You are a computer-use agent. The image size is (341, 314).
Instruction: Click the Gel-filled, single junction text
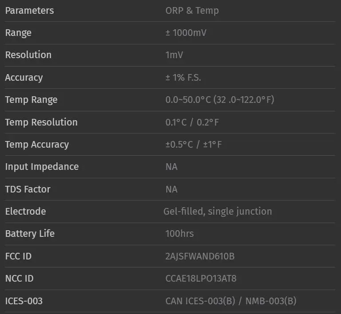point(218,211)
